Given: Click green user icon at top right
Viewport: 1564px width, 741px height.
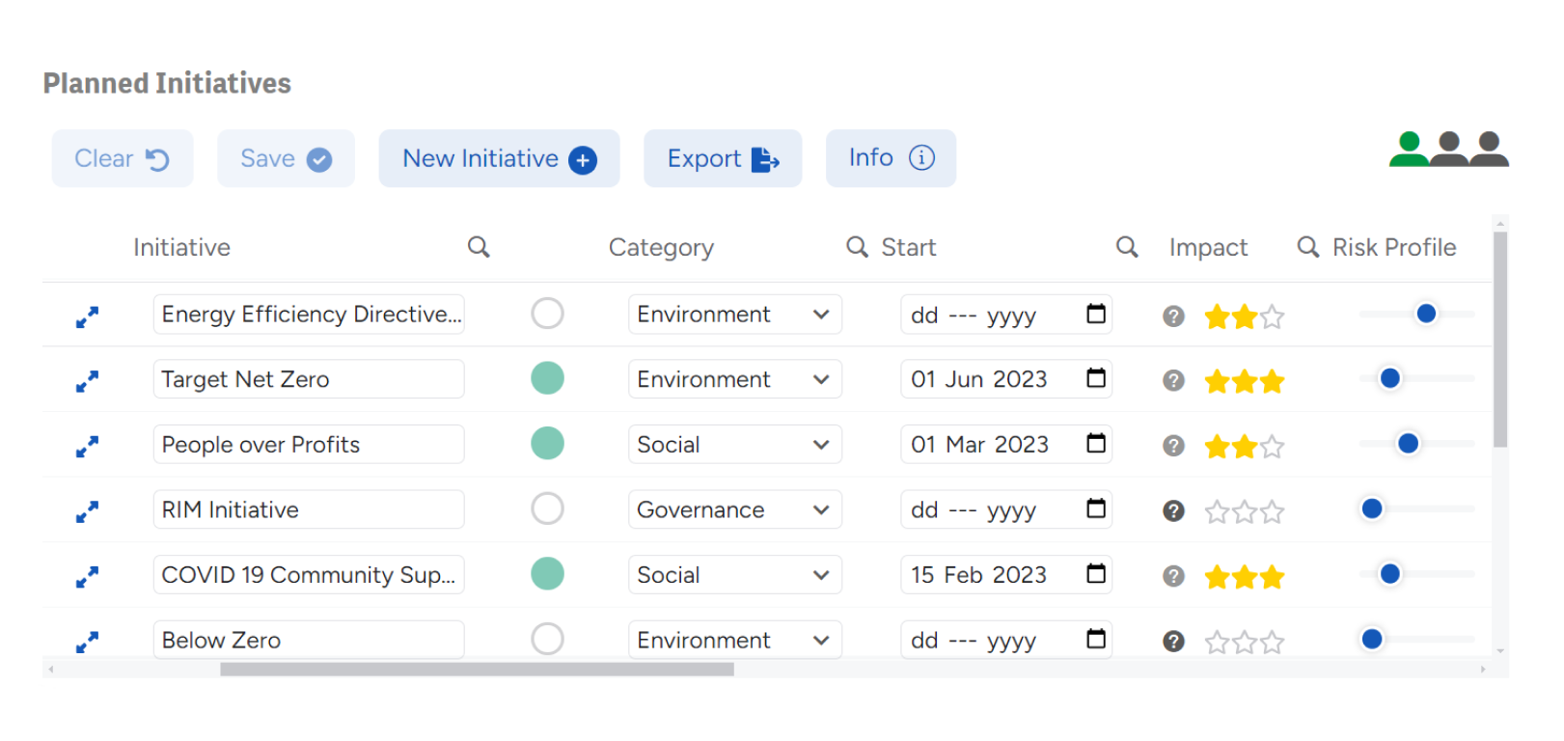Looking at the screenshot, I should [1409, 150].
